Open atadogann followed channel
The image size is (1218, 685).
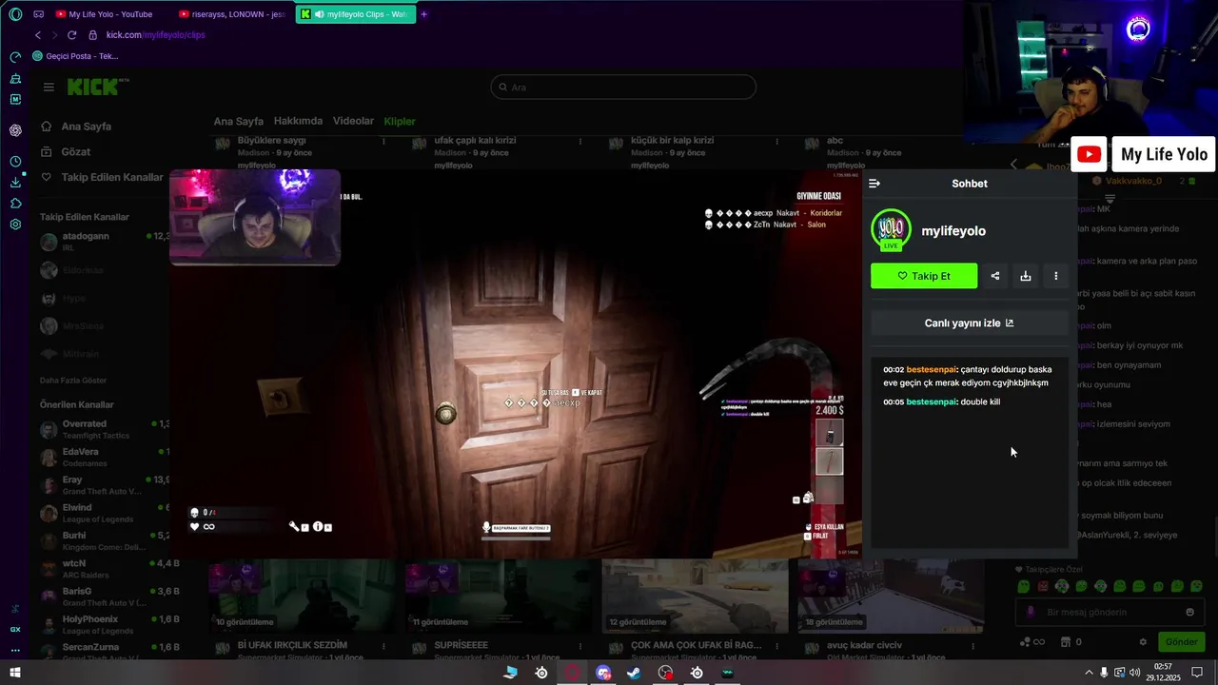103,240
